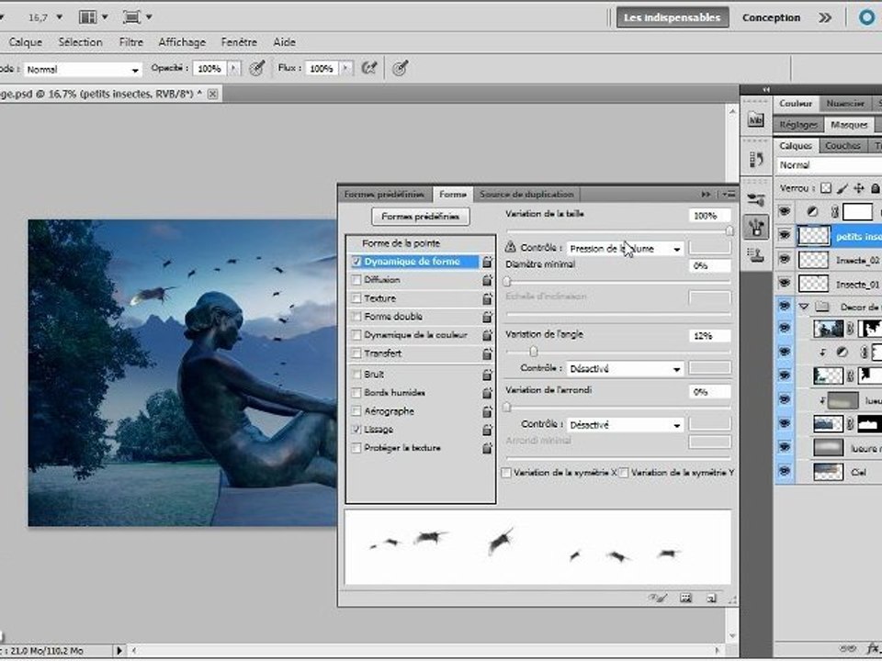Lock position move icon

[x=858, y=188]
